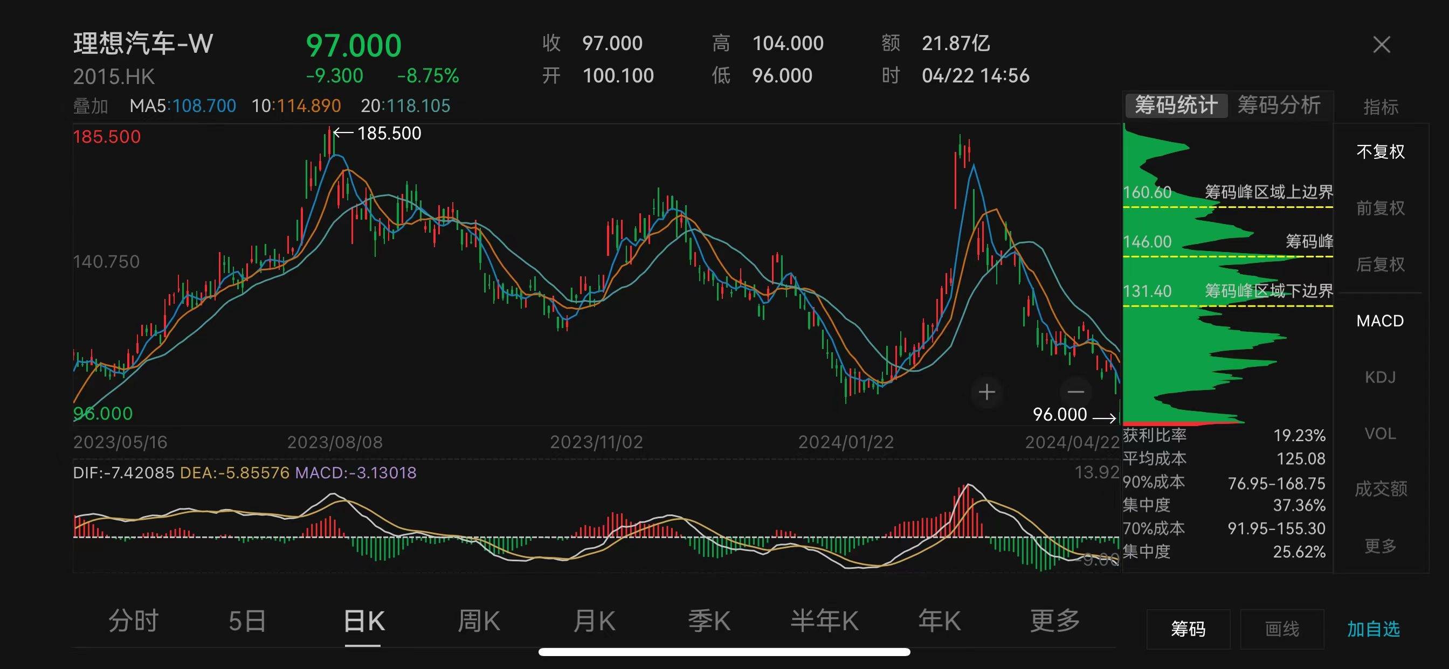
Task: Tap the 平均成本 125.08 row
Action: [1225, 459]
